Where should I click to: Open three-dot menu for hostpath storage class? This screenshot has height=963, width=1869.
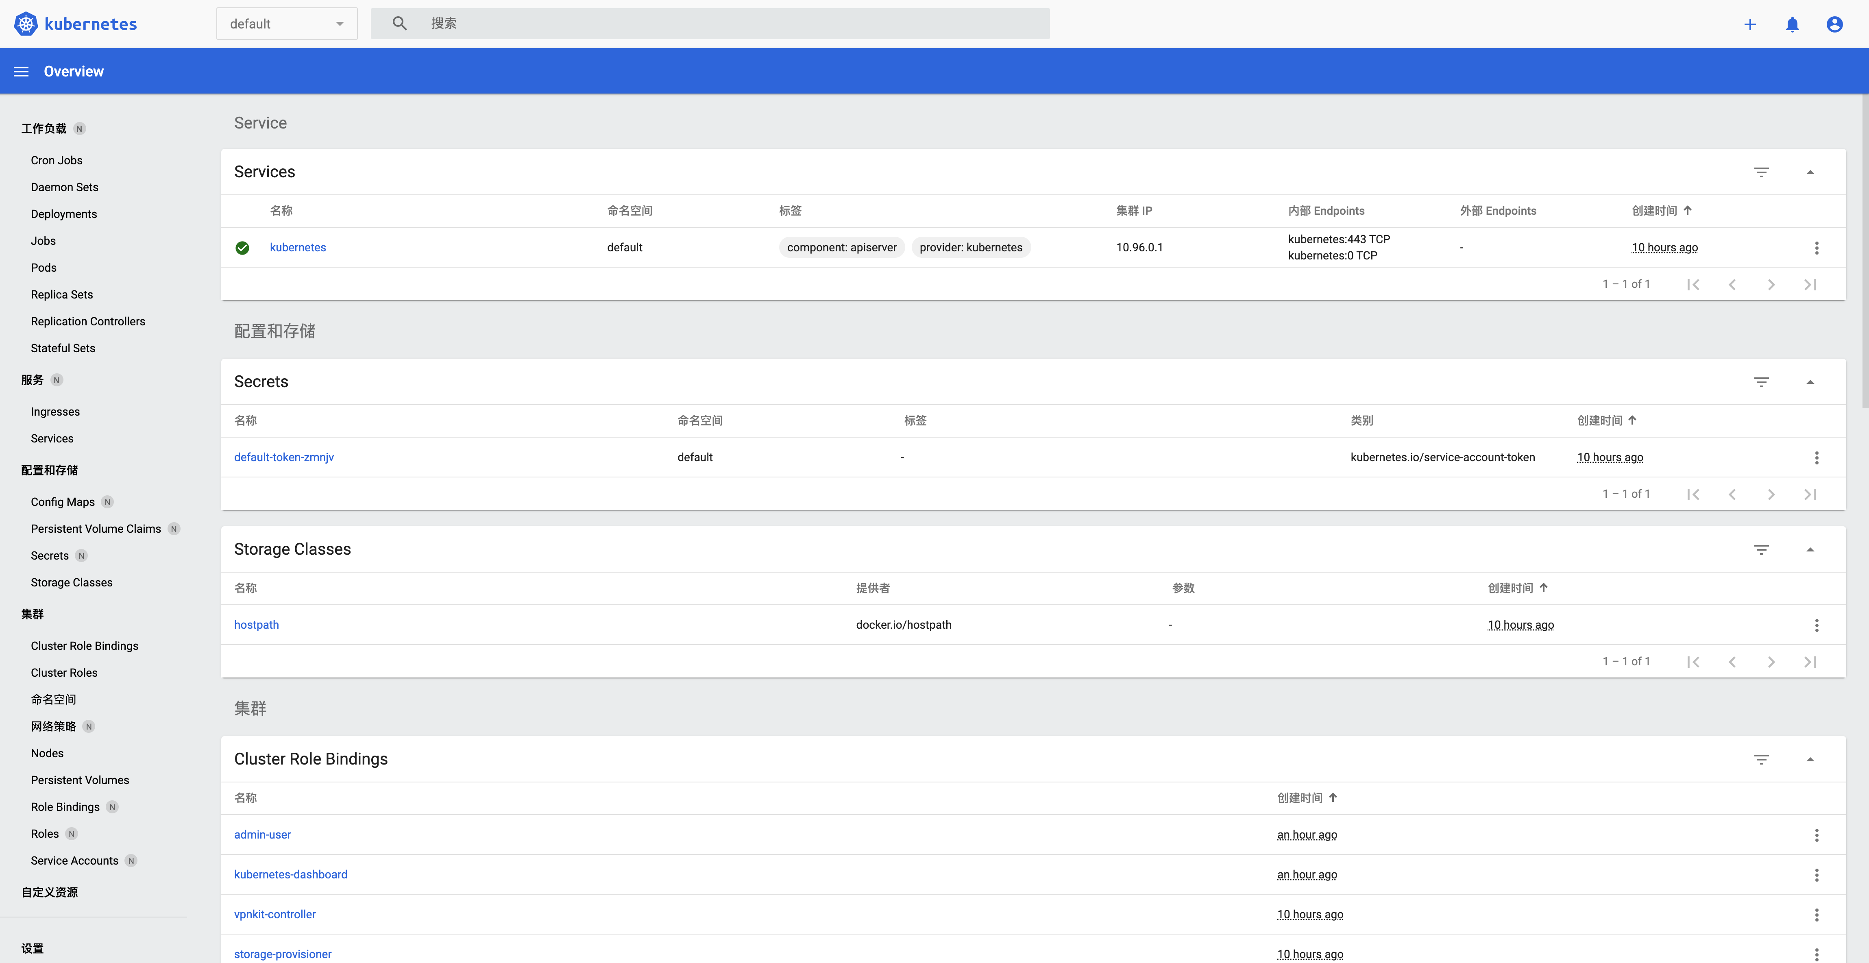tap(1817, 625)
